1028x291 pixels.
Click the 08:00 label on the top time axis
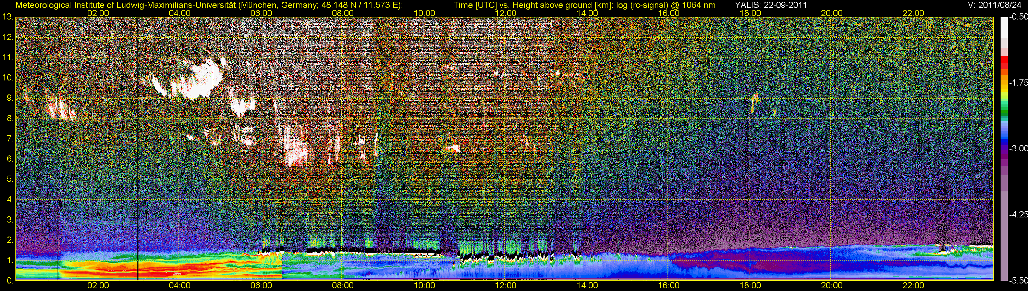point(343,13)
